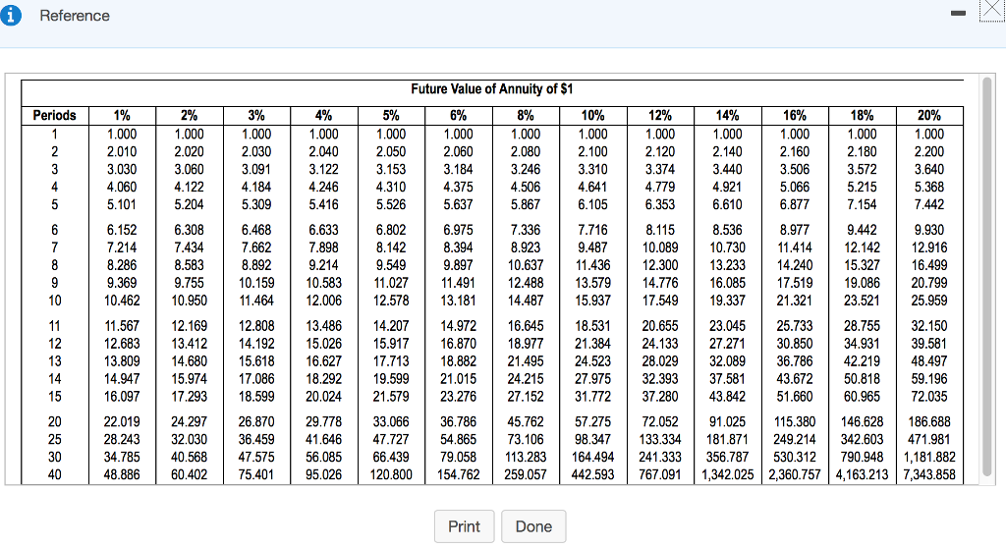This screenshot has width=1006, height=549.
Task: Click the value 471.981 in the table
Action: click(929, 440)
